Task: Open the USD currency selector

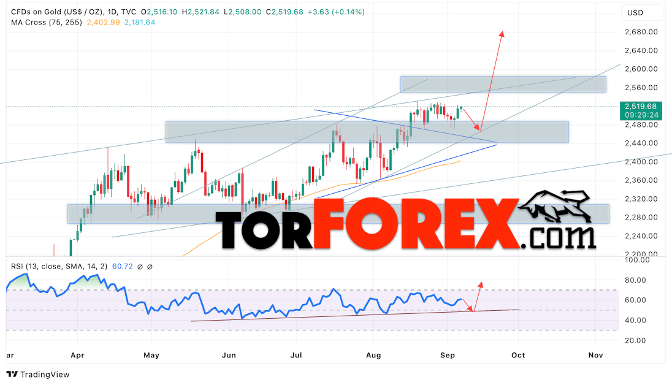Action: 641,13
